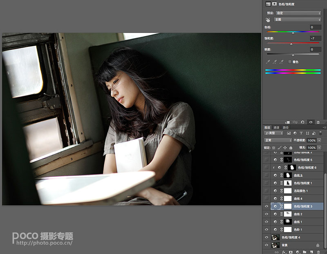This screenshot has width=327, height=254.
Task: Toggle adjustment layer visibility in Properties footer
Action: 311,122
